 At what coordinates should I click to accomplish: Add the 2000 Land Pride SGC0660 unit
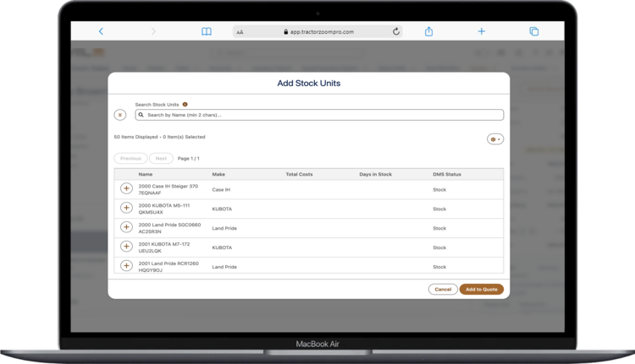coord(126,228)
